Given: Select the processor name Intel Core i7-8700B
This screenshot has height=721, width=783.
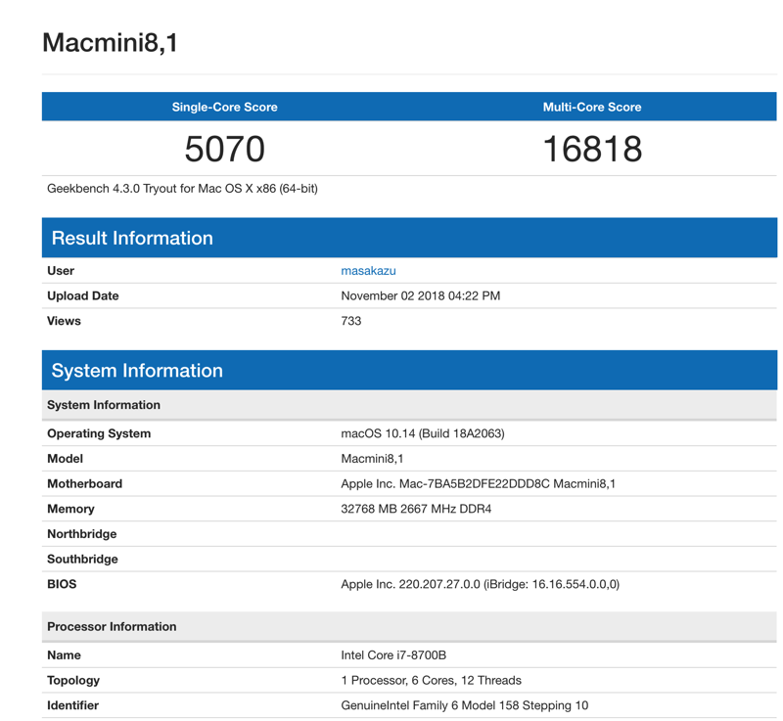Looking at the screenshot, I should click(393, 655).
